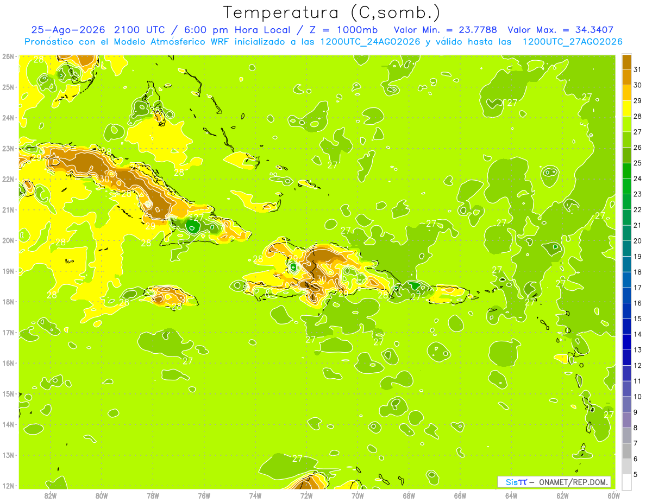
Task: Click the 62W longitude axis label
Action: point(563,495)
